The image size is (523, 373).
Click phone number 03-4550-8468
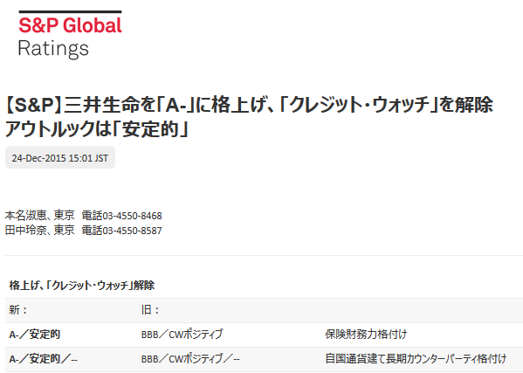(x=132, y=216)
